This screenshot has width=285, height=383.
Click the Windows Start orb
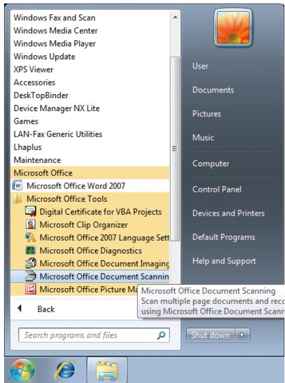click(22, 370)
